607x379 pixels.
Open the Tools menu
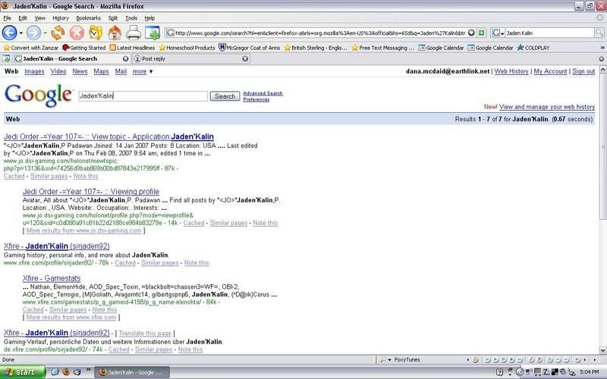(x=131, y=18)
